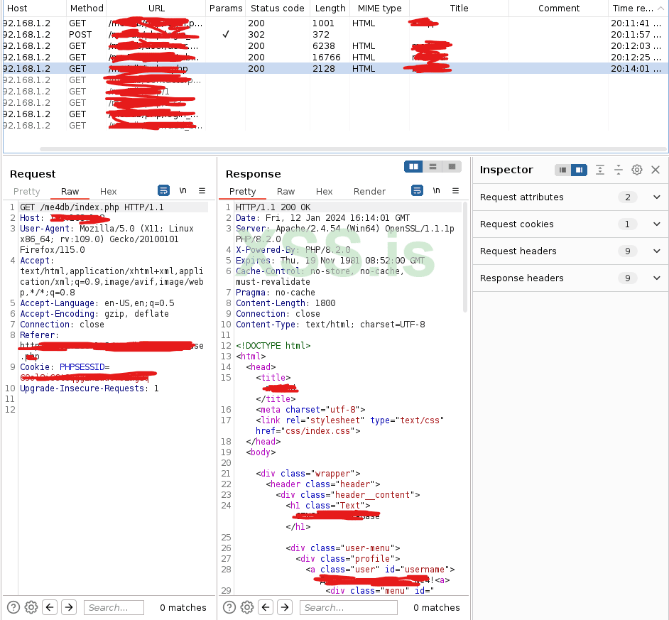The width and height of the screenshot is (669, 620).
Task: Go to previous search match in Response
Action: coord(266,607)
